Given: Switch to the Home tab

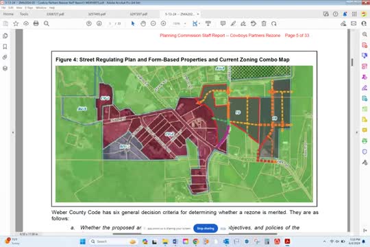Looking at the screenshot, I should click(8, 14).
